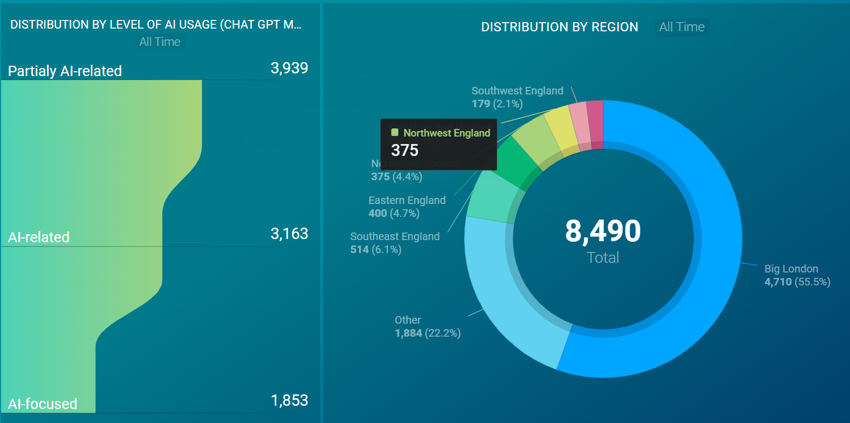
Task: Click the truncated AI usage distribution title
Action: point(156,25)
